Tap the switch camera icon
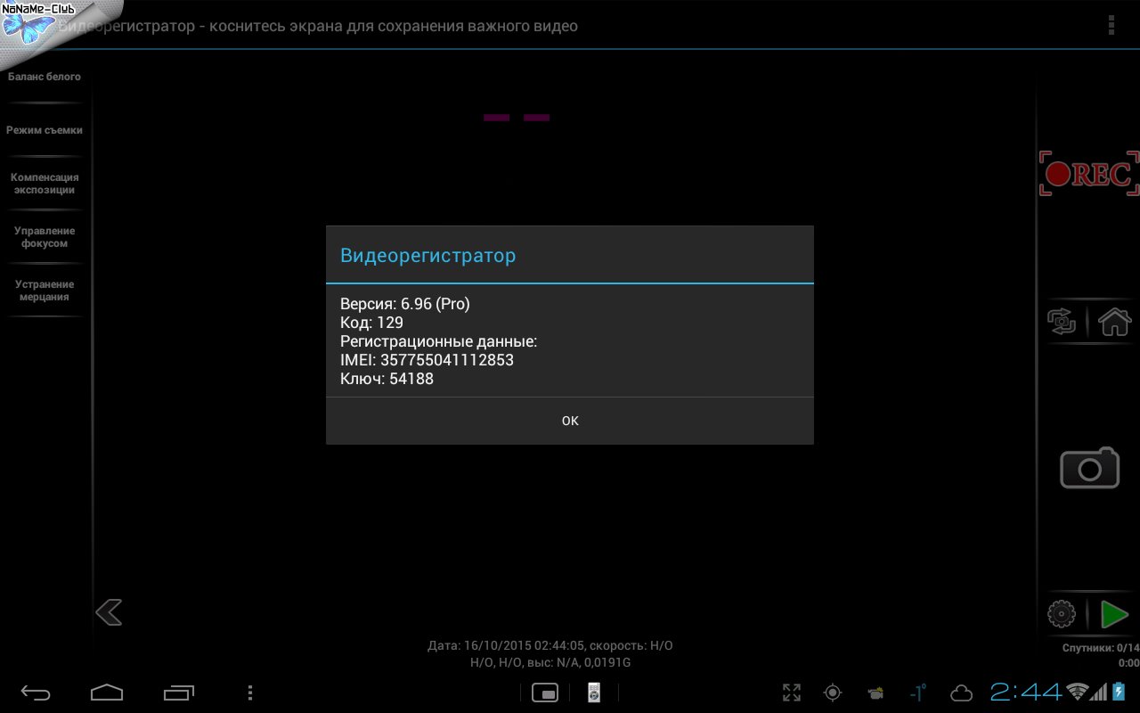 click(1062, 321)
